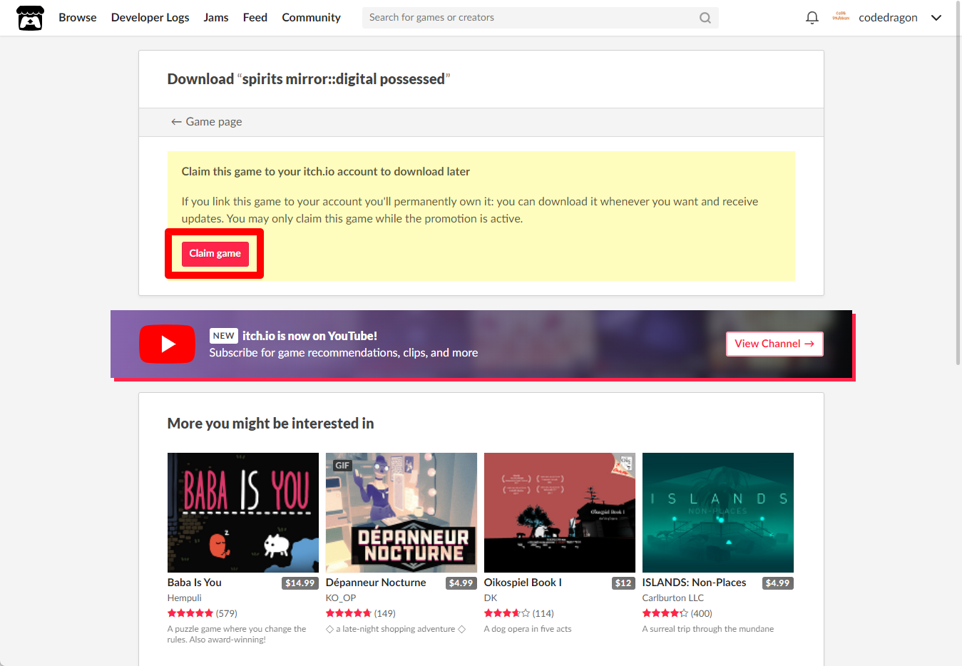Click the Oikospiel Book I title link
Image resolution: width=962 pixels, height=666 pixels.
(523, 583)
